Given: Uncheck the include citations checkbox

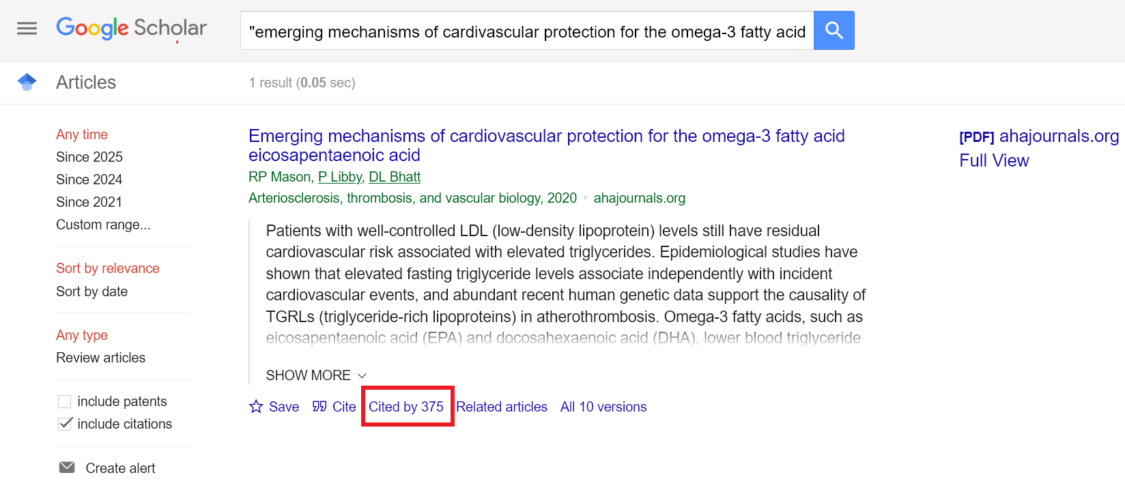Looking at the screenshot, I should [65, 424].
